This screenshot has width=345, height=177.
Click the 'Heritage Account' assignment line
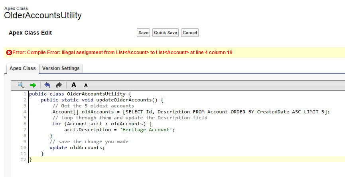pyautogui.click(x=120, y=130)
